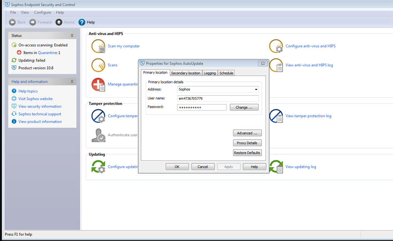This screenshot has width=393, height=241.
Task: Open View anti-virus and HIPS log link
Action: 309,65
